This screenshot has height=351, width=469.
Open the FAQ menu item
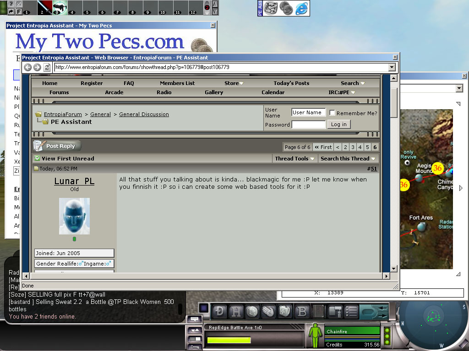pos(129,83)
